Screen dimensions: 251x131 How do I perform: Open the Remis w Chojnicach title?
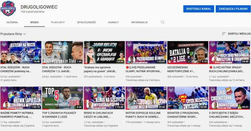pos(98,115)
